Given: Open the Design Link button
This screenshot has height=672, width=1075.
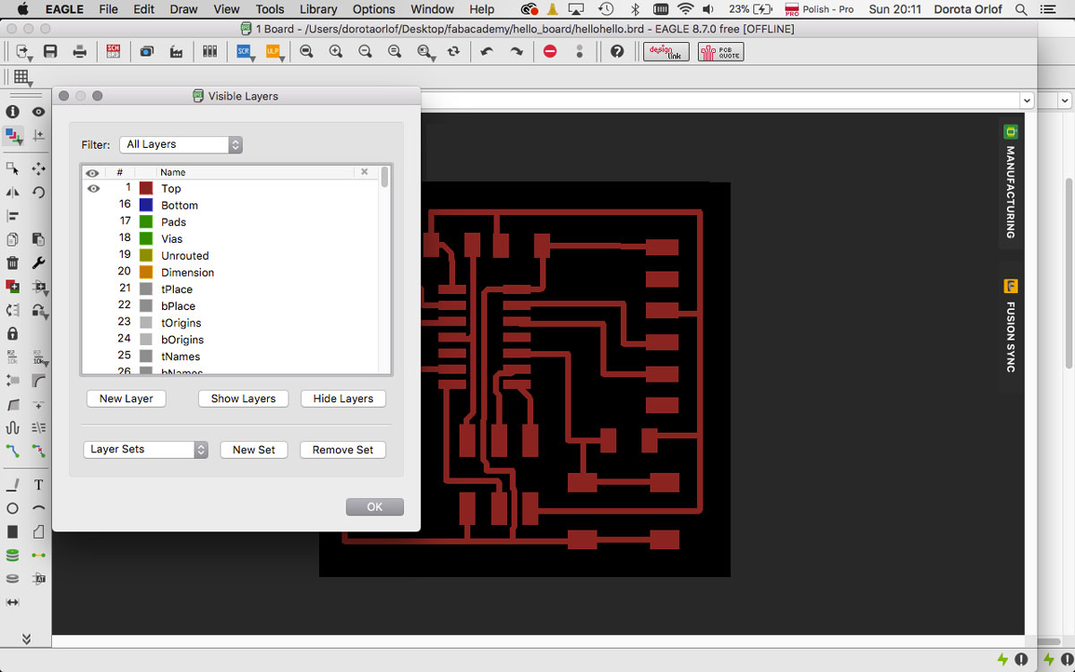Looking at the screenshot, I should click(x=666, y=52).
